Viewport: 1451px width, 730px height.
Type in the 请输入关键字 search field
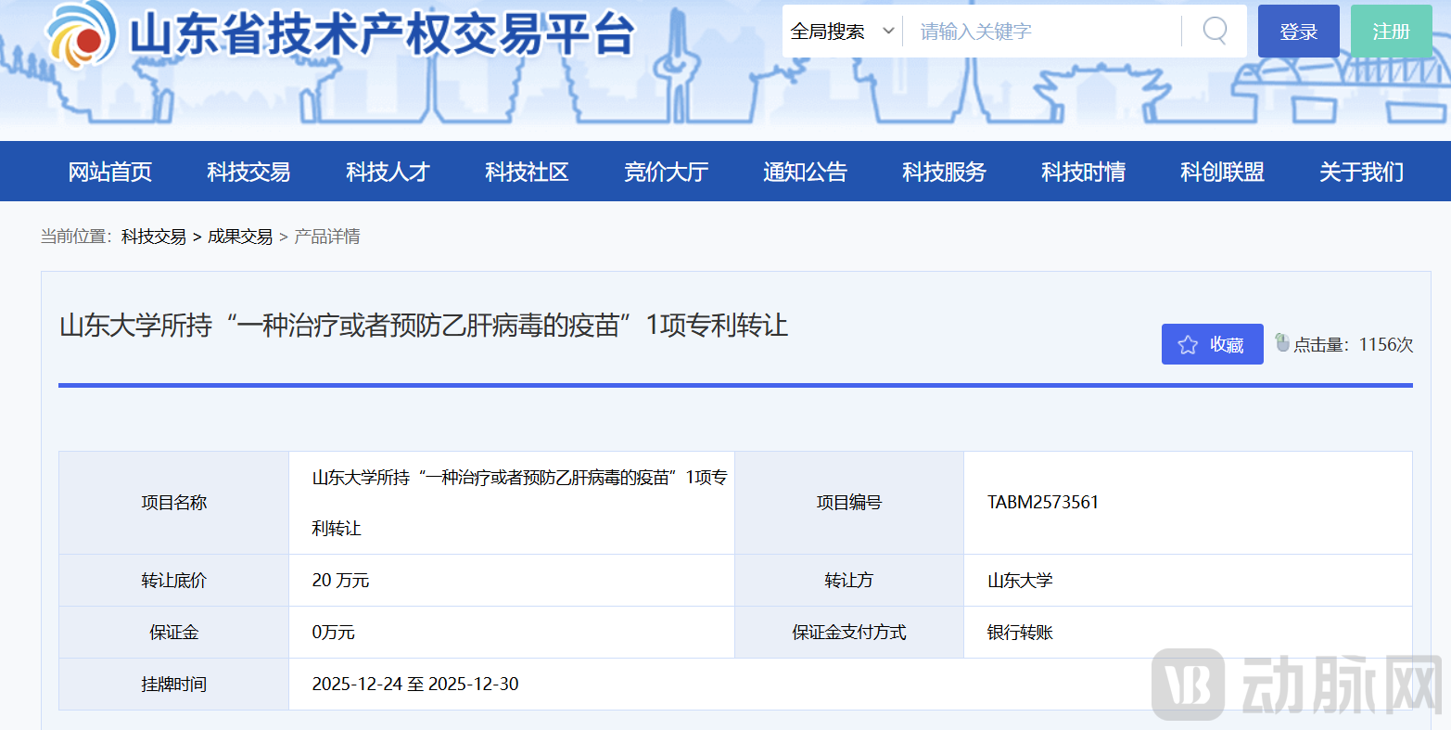1043,32
